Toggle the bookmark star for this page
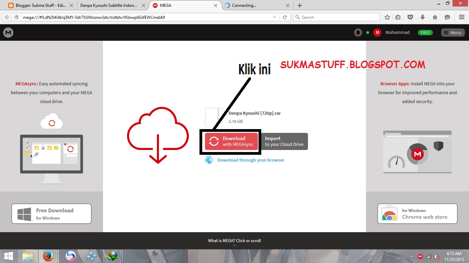Screen dimensions: 469x263 [x=387, y=17]
